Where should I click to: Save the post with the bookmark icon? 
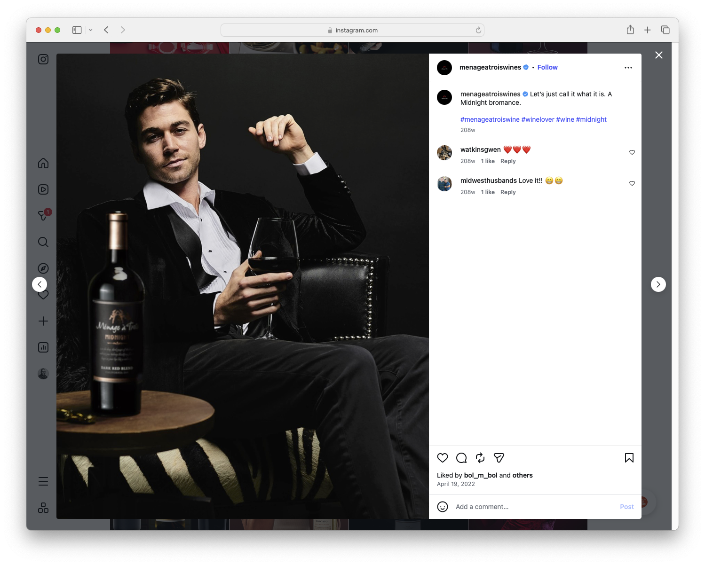[x=629, y=458]
